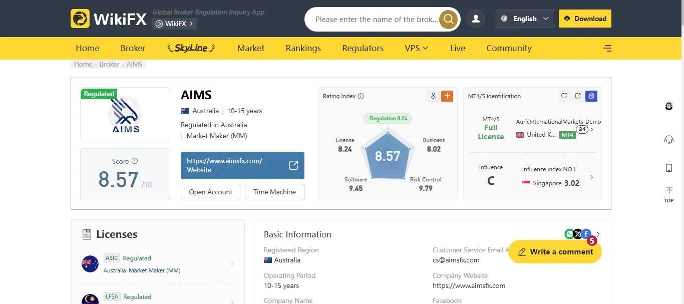Click the info icon next to Rating Index
684x304 pixels.
(361, 96)
